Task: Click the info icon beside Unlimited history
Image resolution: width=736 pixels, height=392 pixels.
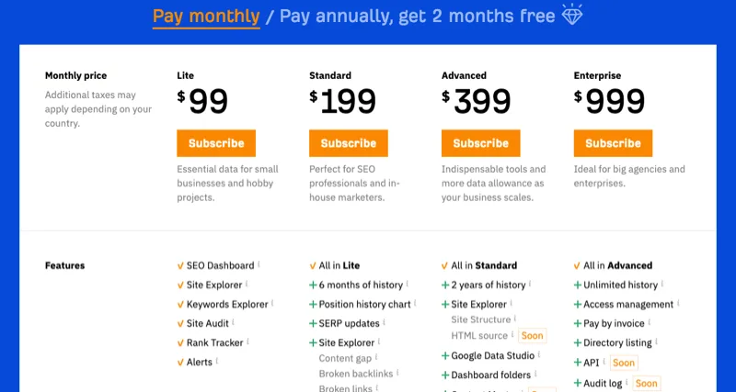Action: (663, 284)
